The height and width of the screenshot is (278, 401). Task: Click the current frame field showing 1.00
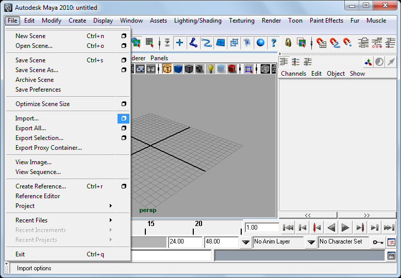coord(262,228)
